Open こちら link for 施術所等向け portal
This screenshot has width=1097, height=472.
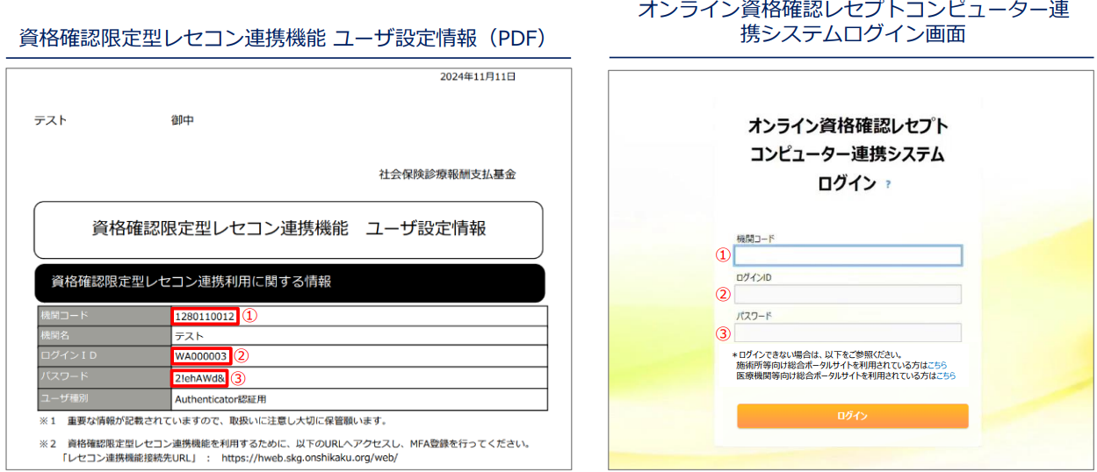point(936,365)
